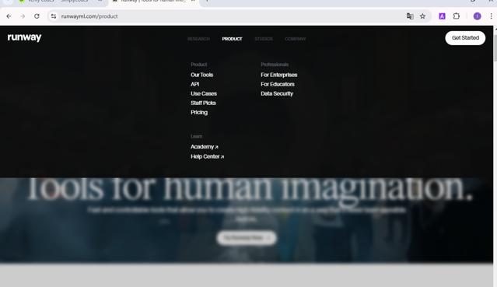Open a new browser tab
The width and height of the screenshot is (497, 287).
[207, 2]
